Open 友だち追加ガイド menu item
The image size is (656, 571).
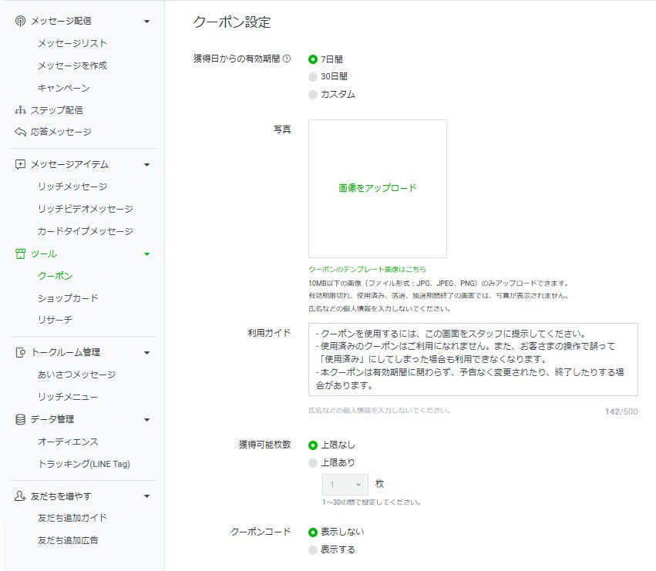(72, 518)
